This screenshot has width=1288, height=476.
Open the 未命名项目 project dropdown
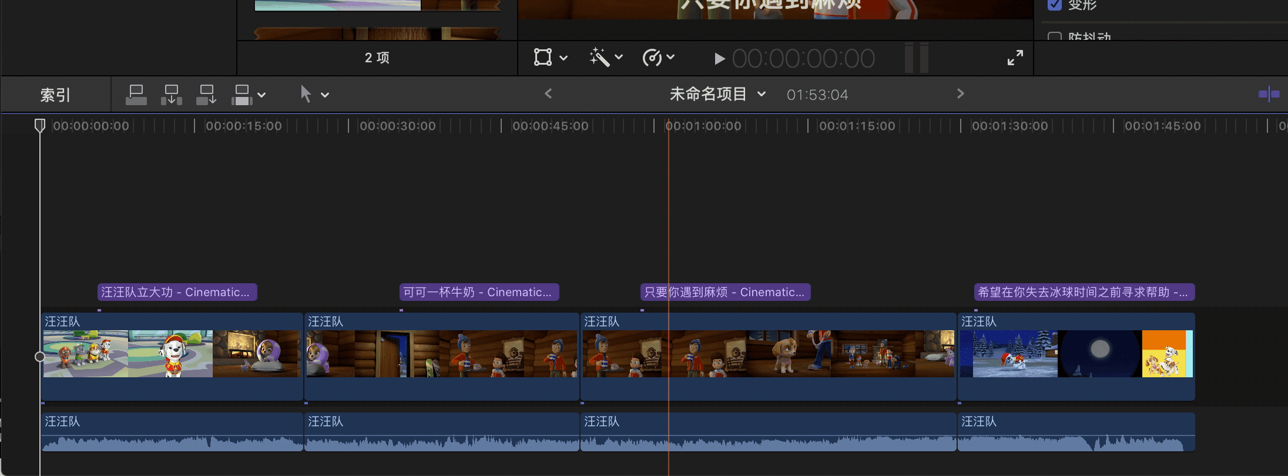point(717,94)
